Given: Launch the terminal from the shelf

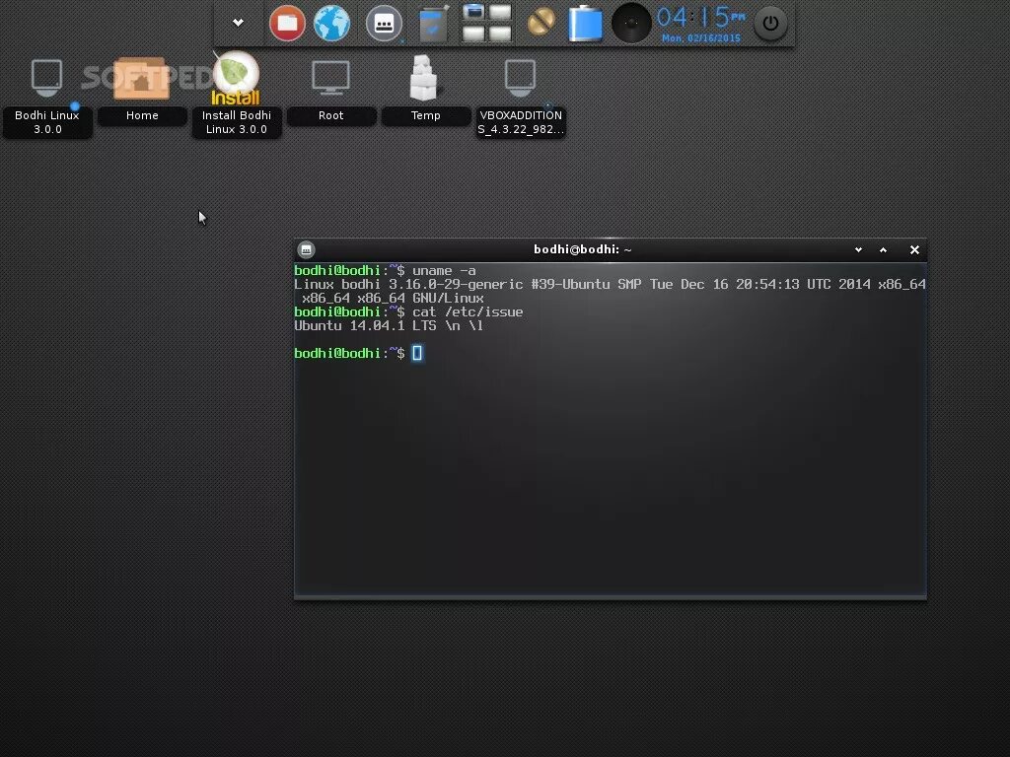Looking at the screenshot, I should point(384,24).
